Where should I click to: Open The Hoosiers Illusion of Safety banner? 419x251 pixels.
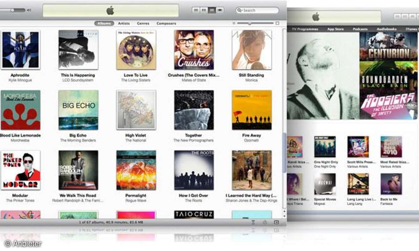(x=388, y=105)
